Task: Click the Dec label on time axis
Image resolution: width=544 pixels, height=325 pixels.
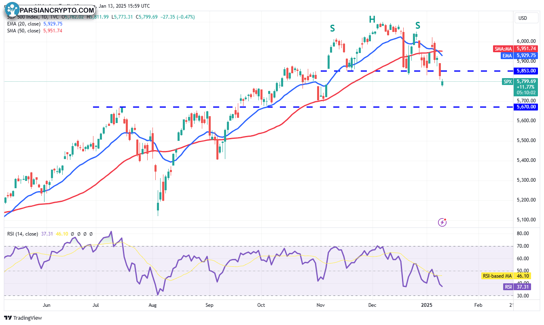Action: pos(373,305)
